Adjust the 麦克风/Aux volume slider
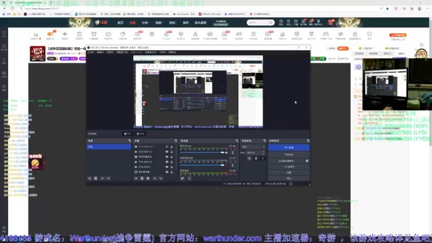Image resolution: width=432 pixels, height=243 pixels. pos(202,153)
